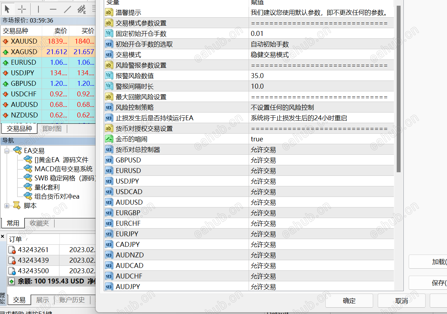Select the 允许交易 value for USDCAD

(x=321, y=192)
